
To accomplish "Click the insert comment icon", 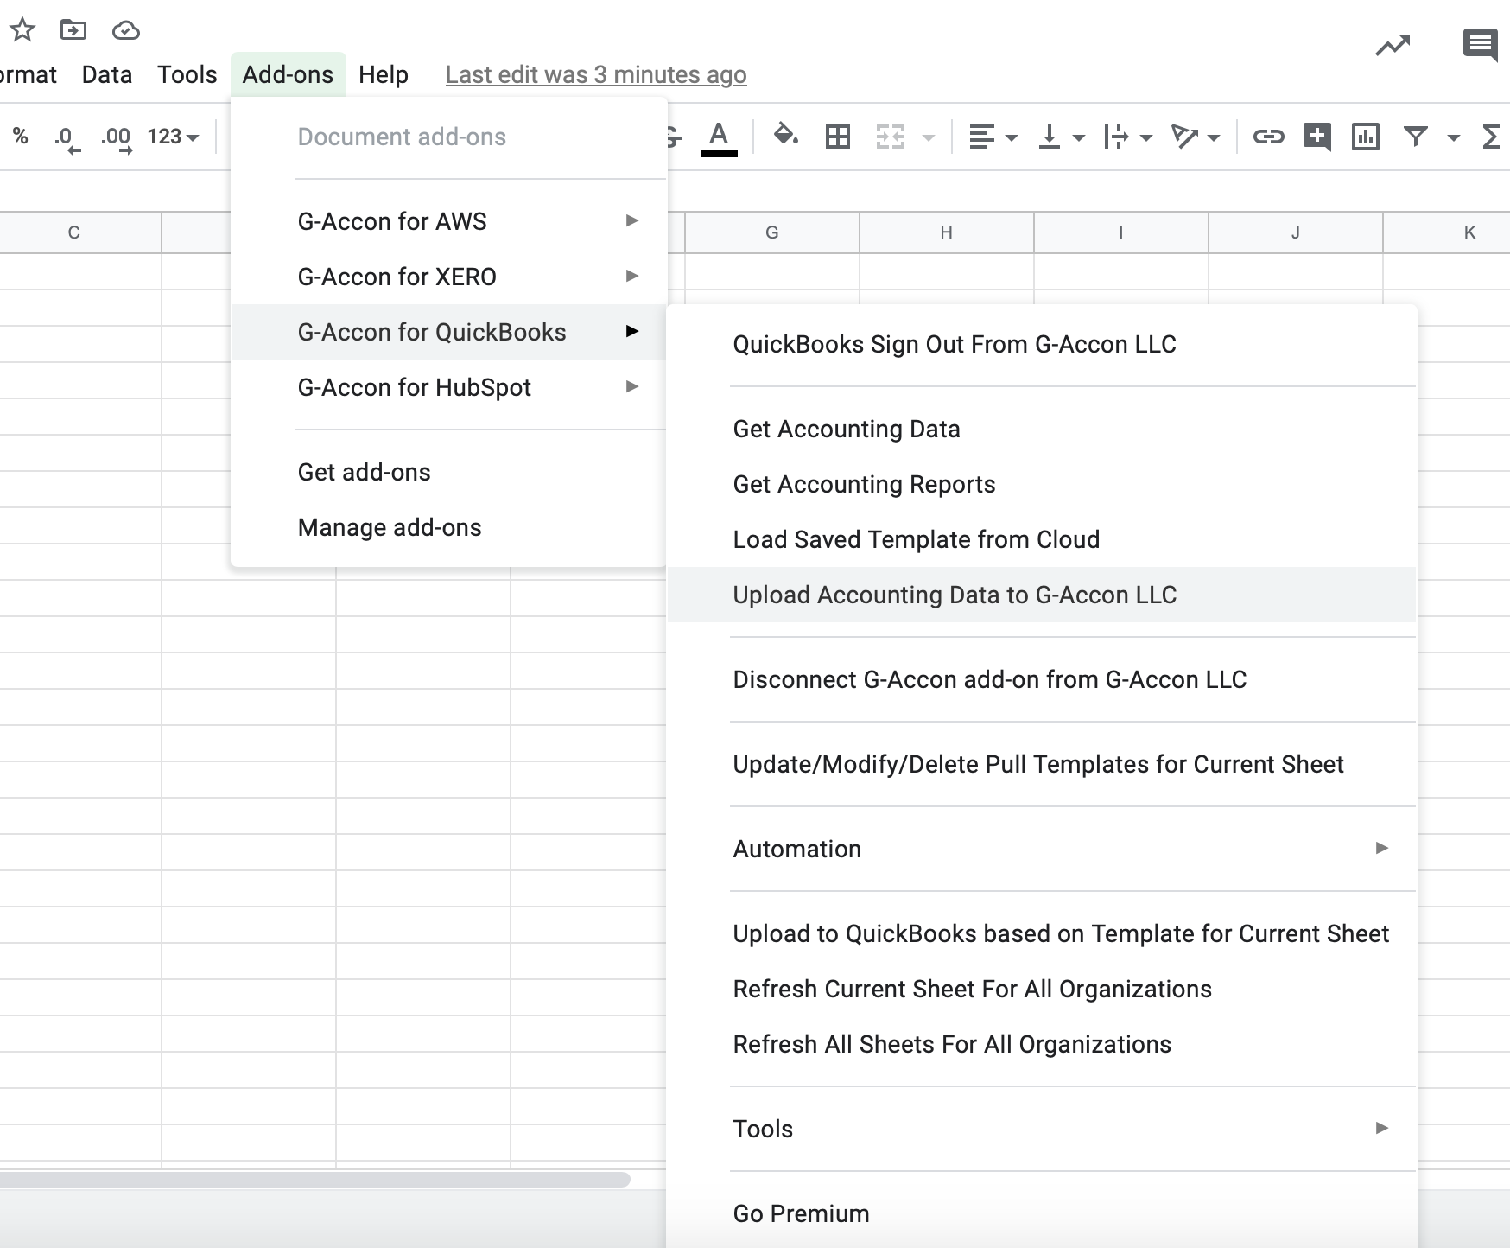I will (1316, 137).
